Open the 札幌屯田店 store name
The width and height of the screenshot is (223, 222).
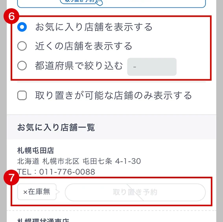[x=35, y=150]
